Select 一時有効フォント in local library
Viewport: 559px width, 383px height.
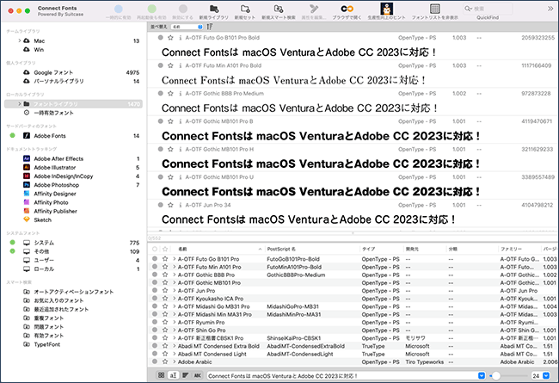coord(53,113)
